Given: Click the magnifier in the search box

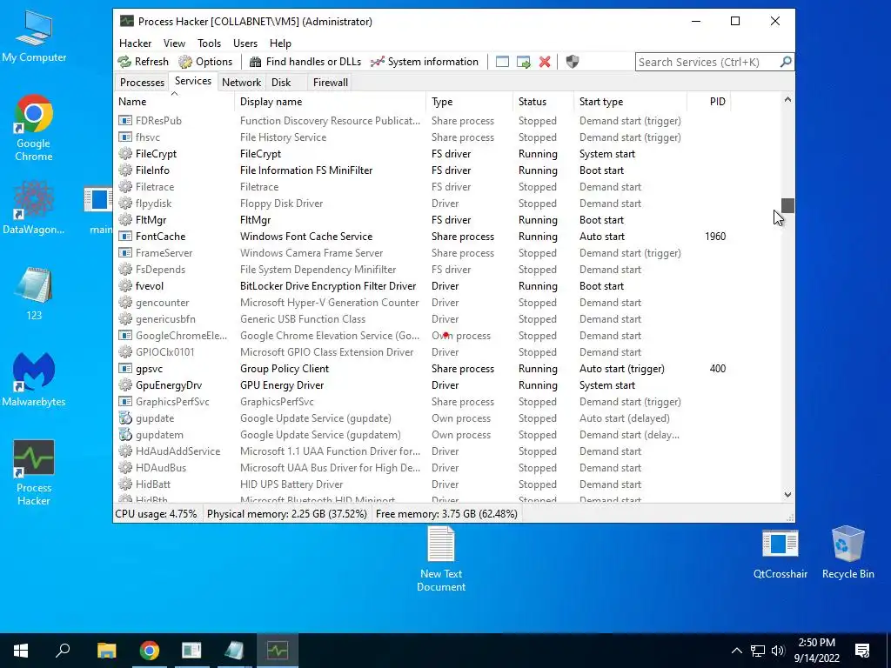Looking at the screenshot, I should pos(786,62).
